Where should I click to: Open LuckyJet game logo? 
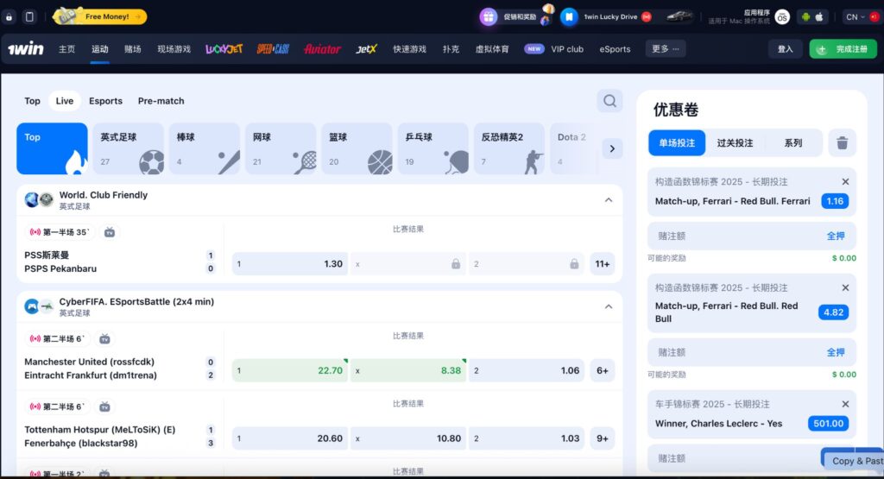(x=224, y=49)
